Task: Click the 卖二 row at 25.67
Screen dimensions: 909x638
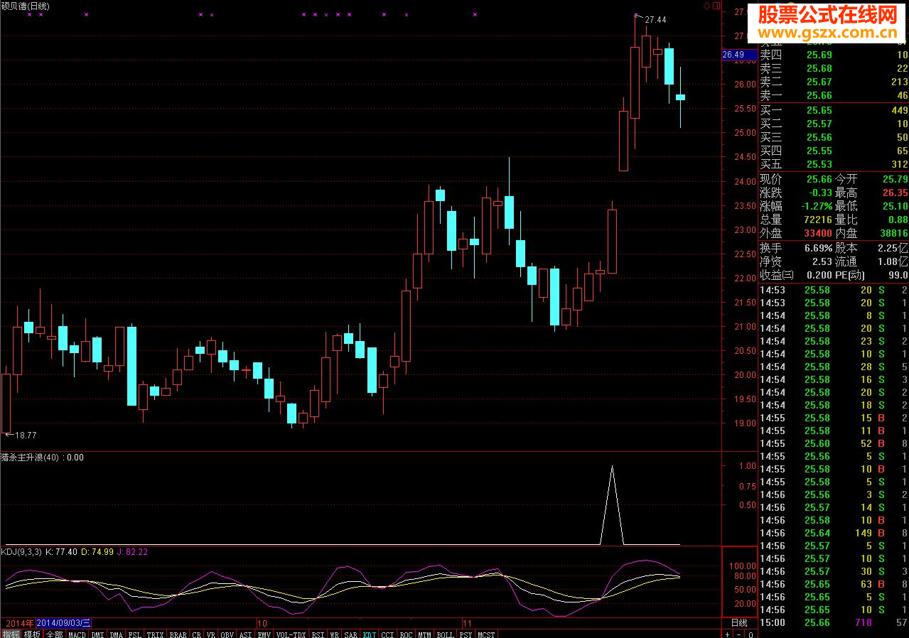Action: click(834, 82)
